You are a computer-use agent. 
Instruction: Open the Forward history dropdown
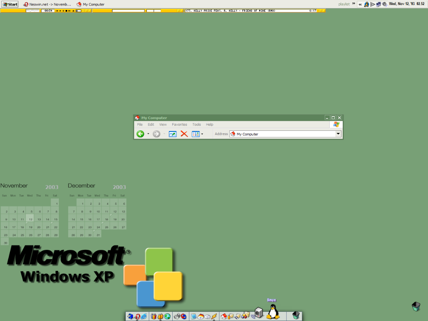click(x=164, y=134)
